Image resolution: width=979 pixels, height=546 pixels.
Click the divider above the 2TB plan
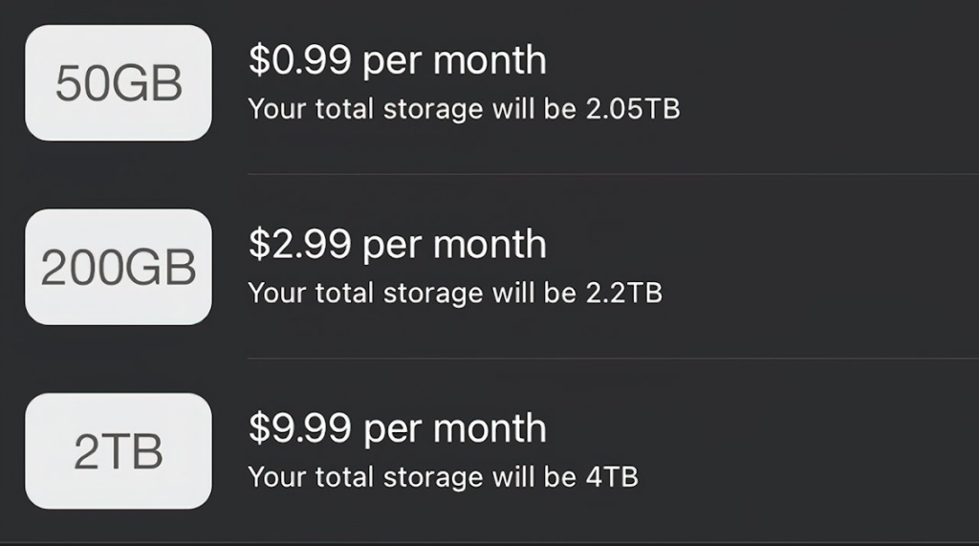(612, 359)
